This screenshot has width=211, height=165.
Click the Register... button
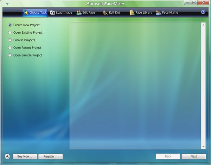[x=50, y=157]
